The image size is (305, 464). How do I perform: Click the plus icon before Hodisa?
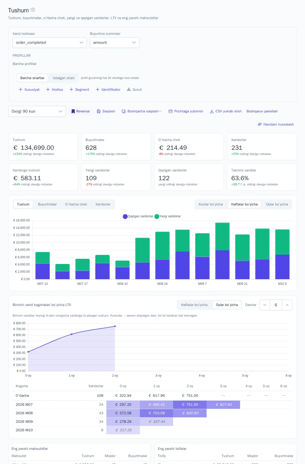click(48, 89)
